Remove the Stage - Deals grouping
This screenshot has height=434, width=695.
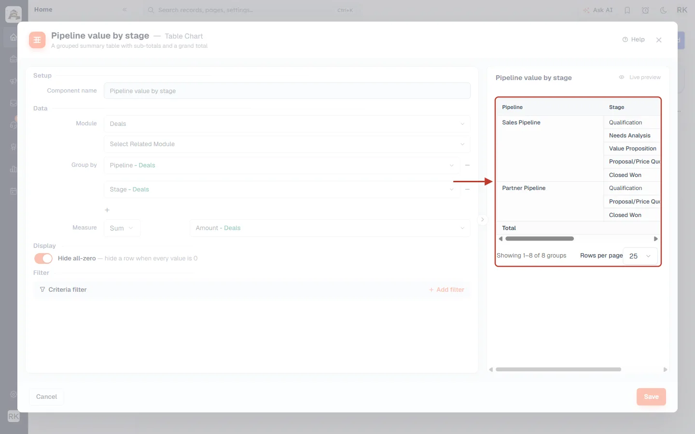467,190
